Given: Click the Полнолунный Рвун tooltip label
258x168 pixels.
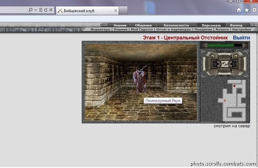Looking at the screenshot, I should click(x=163, y=100).
